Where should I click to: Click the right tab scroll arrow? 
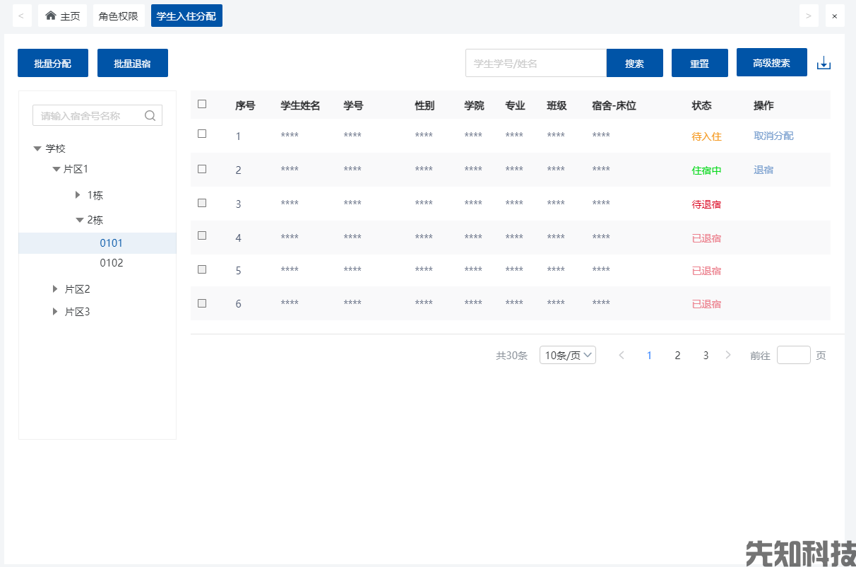(809, 16)
